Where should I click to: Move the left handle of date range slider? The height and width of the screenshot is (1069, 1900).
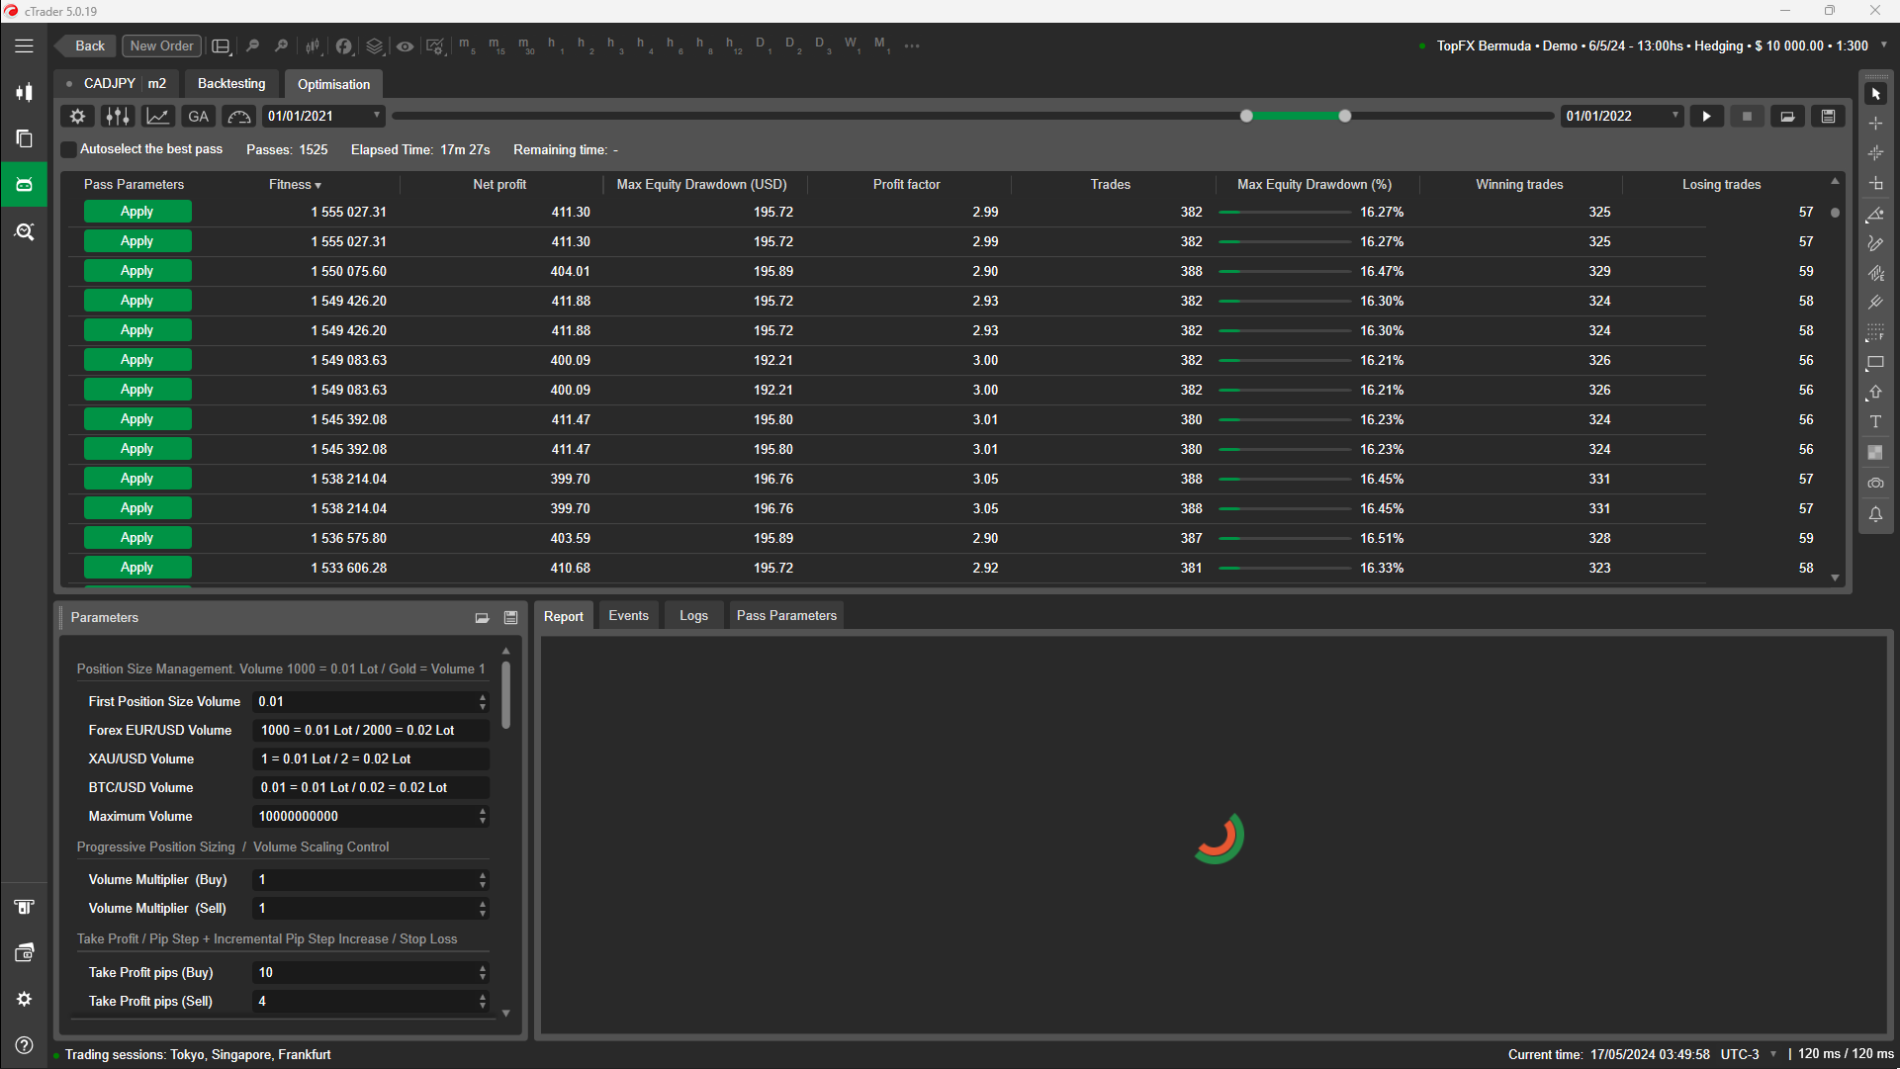click(1246, 117)
